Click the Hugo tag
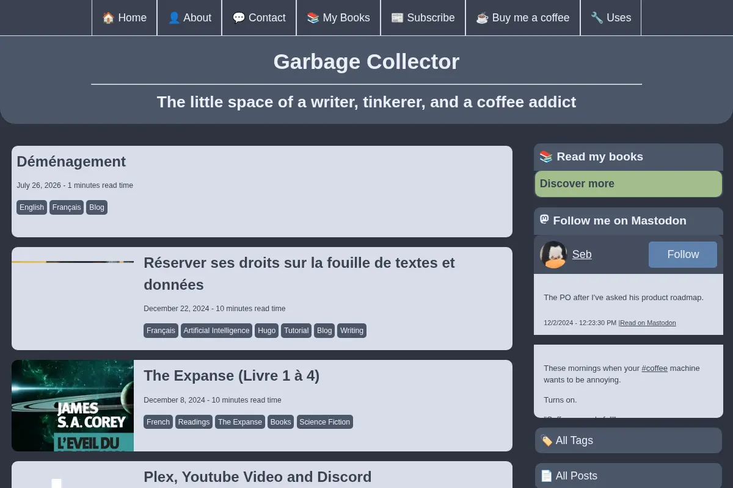Screen dimensions: 733x488 tap(266, 331)
